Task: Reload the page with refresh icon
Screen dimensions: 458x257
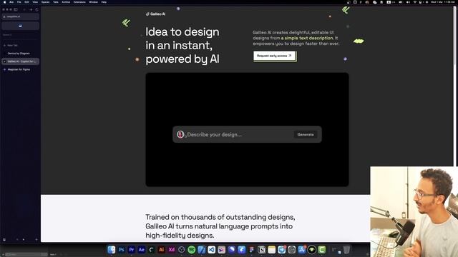Action: click(x=36, y=9)
